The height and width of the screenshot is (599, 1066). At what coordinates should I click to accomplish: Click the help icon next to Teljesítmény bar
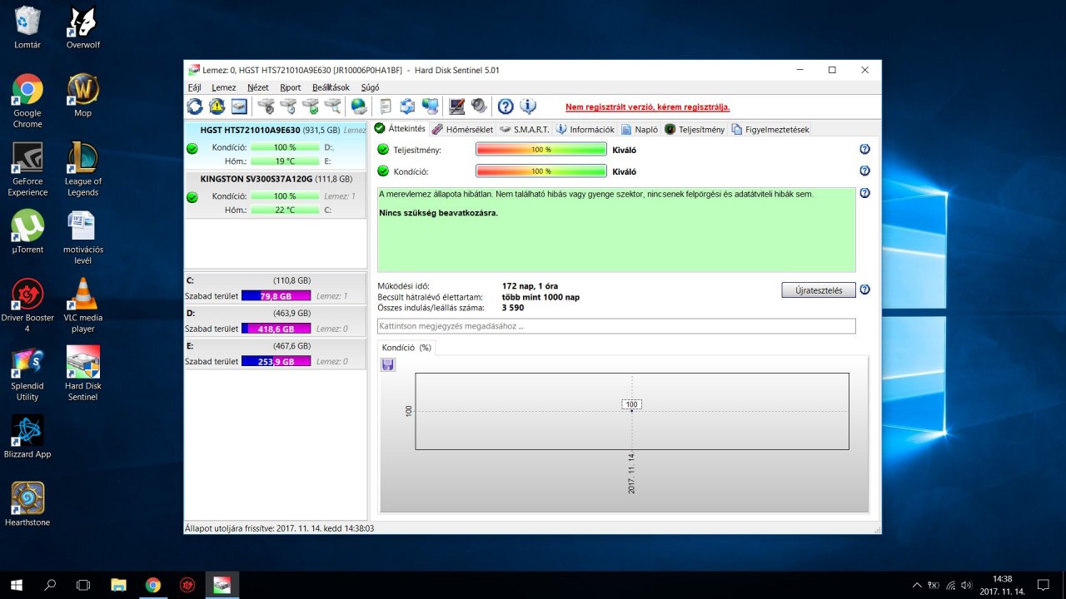(x=864, y=150)
